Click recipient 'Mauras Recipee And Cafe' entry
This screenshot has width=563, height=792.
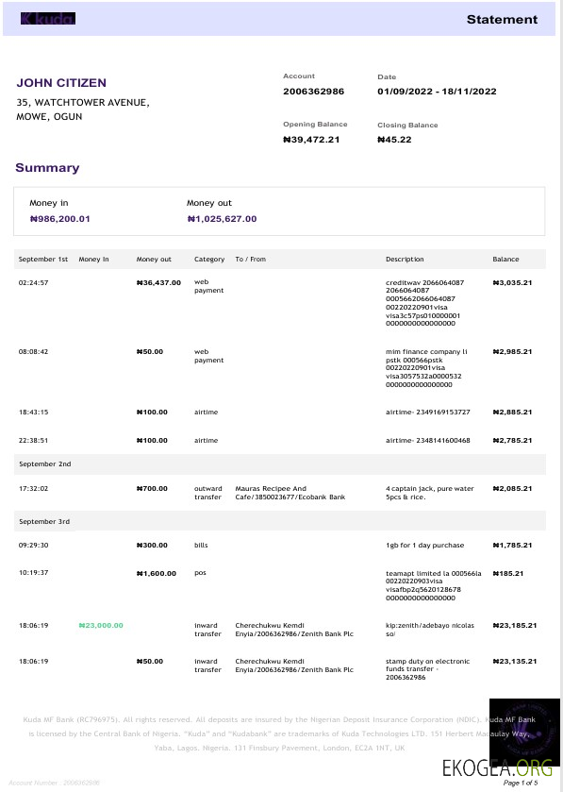(x=290, y=493)
